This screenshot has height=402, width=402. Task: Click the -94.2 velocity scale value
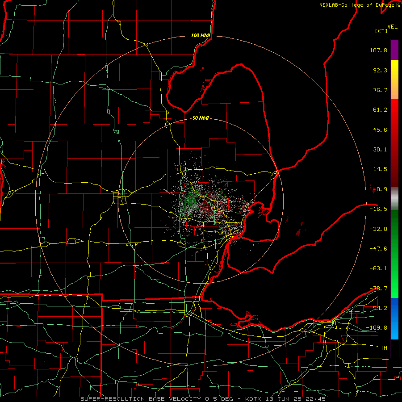(378, 308)
